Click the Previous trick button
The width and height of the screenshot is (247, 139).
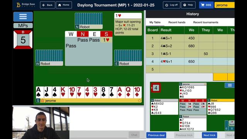point(184,135)
